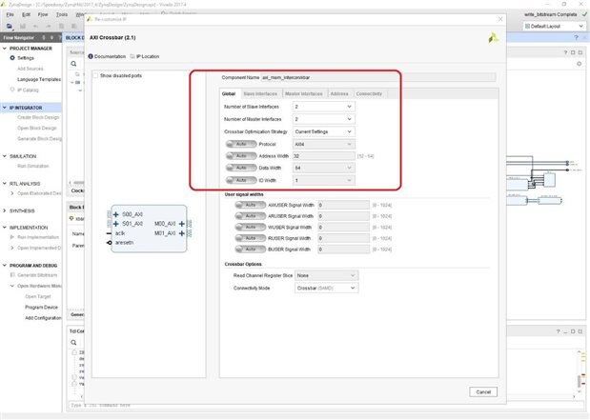Click the Generate Bitstream icon in Flow Navigator

(x=12, y=275)
